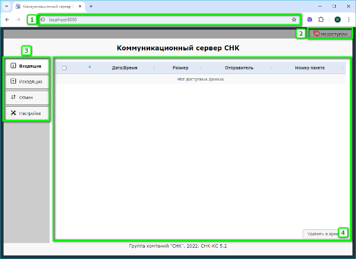View site information icon in address bar
Screen dimensions: 356x259
click(x=43, y=20)
